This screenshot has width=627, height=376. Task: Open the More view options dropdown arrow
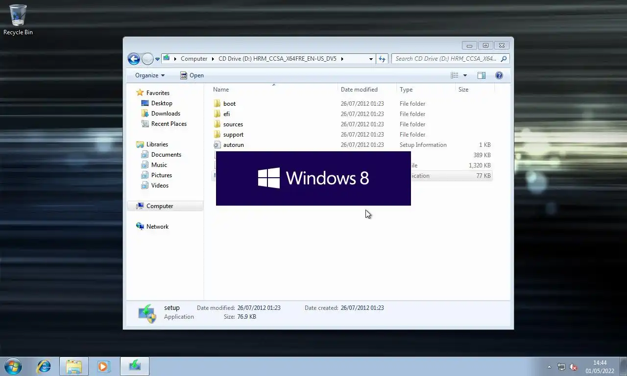465,75
